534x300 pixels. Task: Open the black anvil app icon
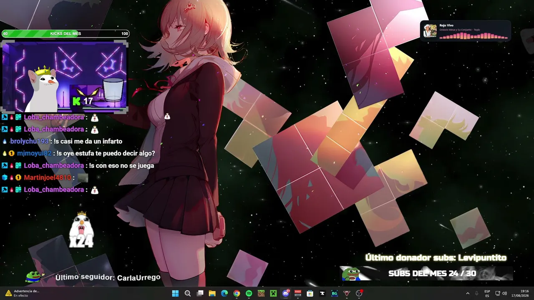click(322, 293)
